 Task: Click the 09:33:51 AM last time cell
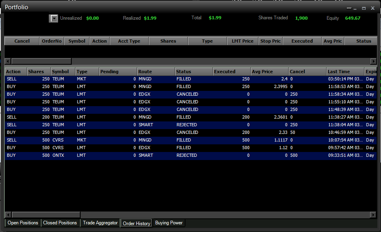point(345,155)
